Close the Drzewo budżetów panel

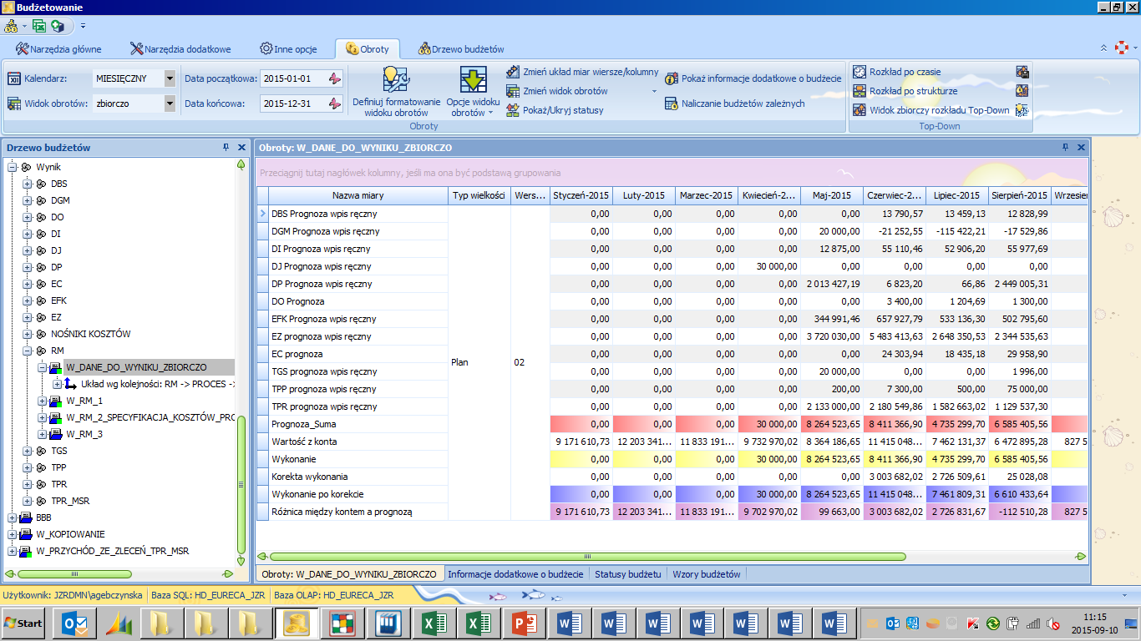coord(241,148)
